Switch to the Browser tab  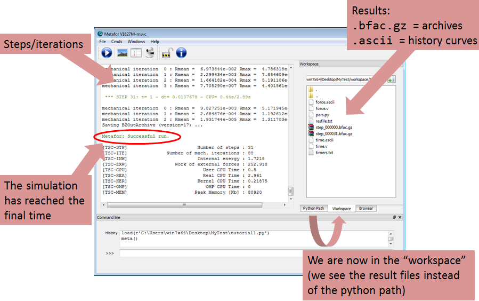(x=366, y=208)
